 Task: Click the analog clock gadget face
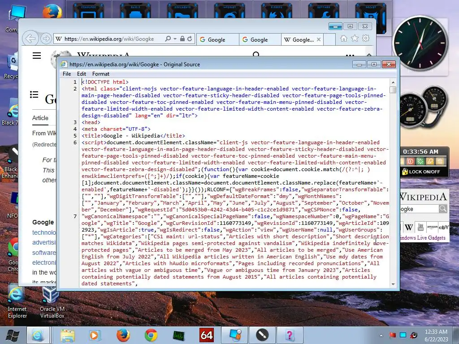click(x=420, y=43)
